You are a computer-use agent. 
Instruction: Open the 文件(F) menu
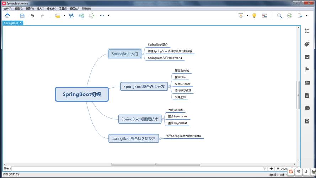click(x=7, y=9)
